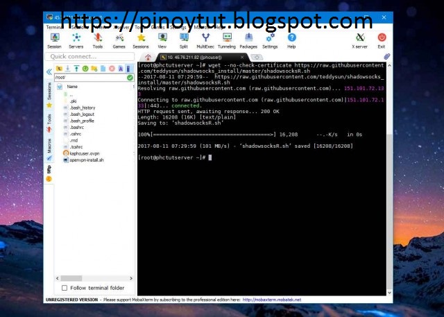Screen dimensions: 444x317
Task: Click the paperclip attach icon near tabs
Action: click(387, 57)
